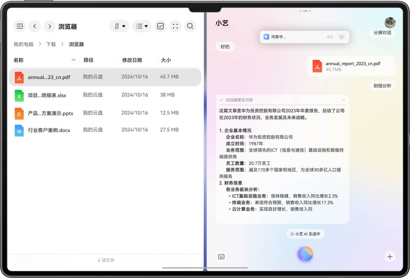Click the 问答中 document icon

click(x=266, y=37)
